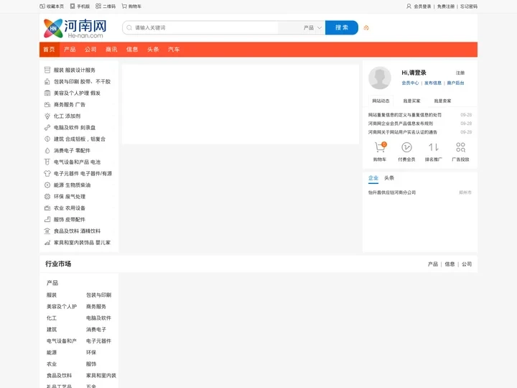
Task: Click the icon beside 包装与印刷
Action: pyautogui.click(x=47, y=81)
